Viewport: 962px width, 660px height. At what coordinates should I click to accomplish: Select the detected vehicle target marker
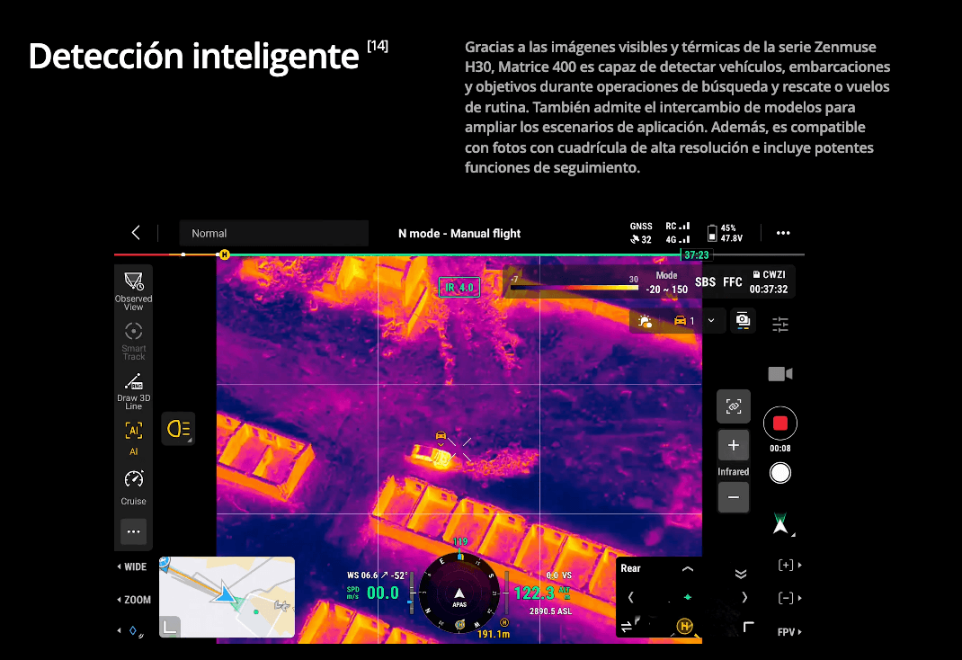point(441,437)
